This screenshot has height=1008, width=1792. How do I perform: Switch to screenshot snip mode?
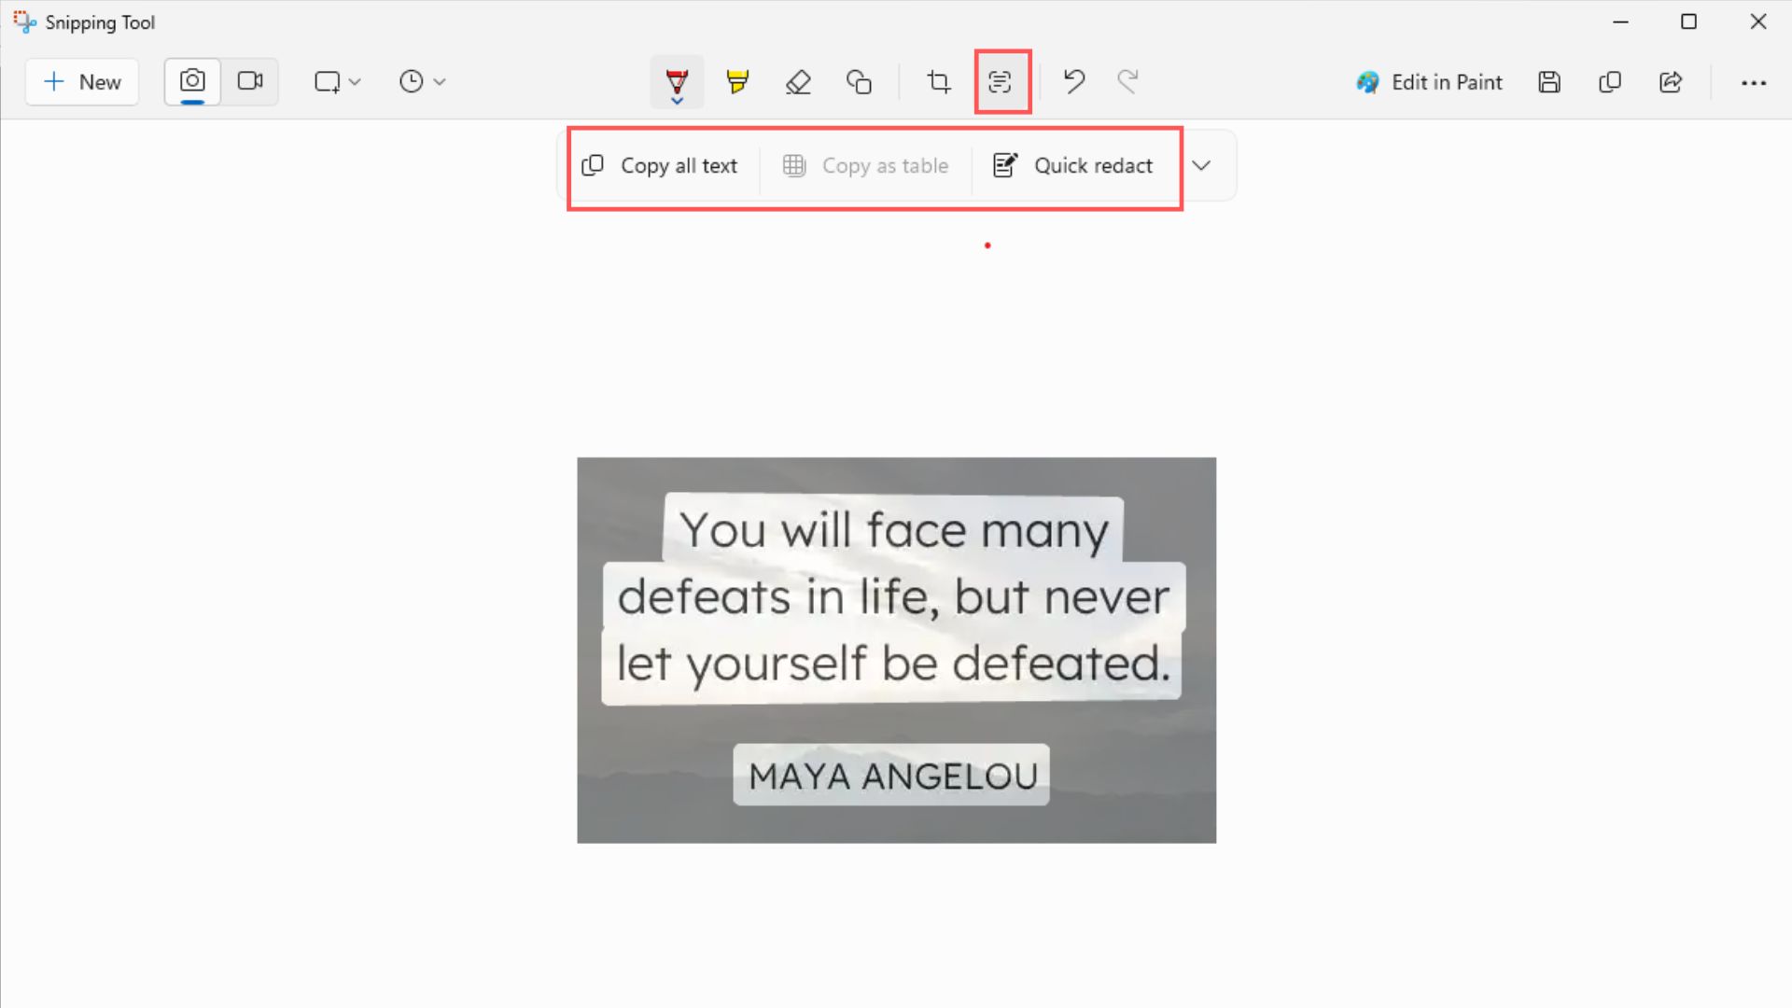pos(192,81)
